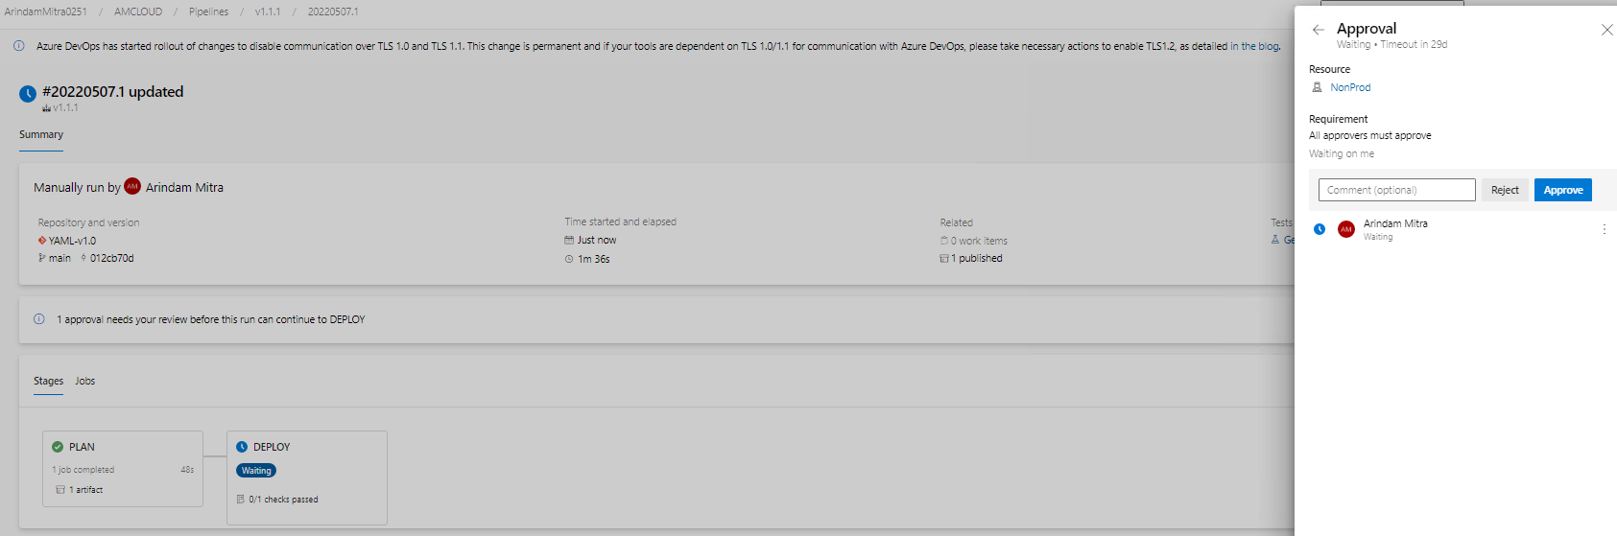Open the Summary tab
This screenshot has height=536, width=1617.
(41, 134)
